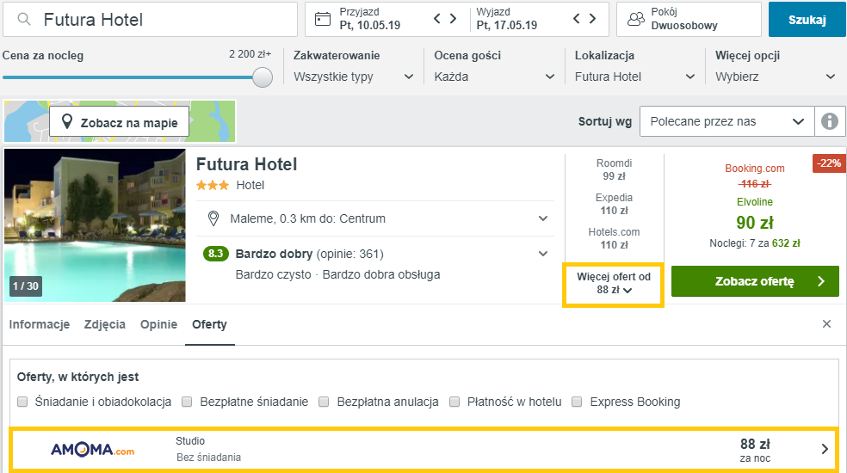Go to next check-in date arrow
Image resolution: width=847 pixels, height=473 pixels.
click(454, 19)
